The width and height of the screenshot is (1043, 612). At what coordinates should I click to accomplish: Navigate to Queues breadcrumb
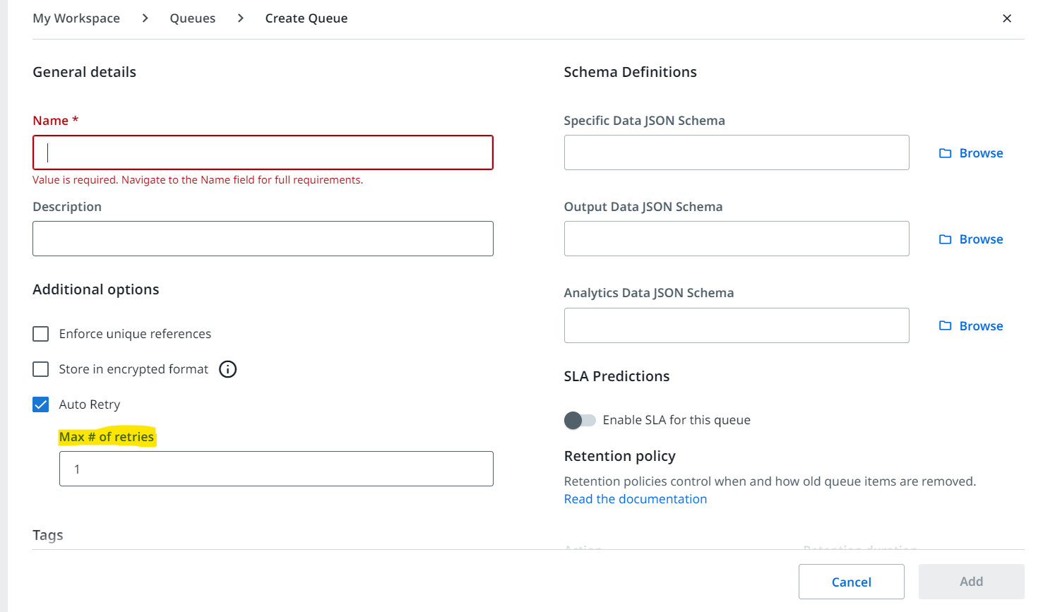[x=193, y=18]
